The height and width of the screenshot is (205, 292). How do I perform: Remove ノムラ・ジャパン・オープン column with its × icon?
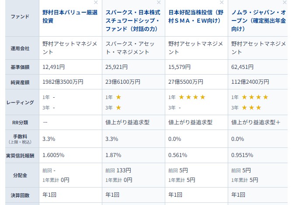pos(285,3)
